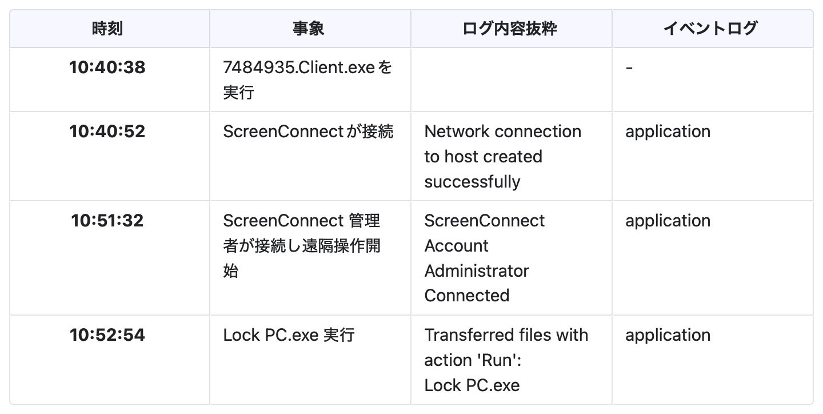Click the 10:40:38 timestamp cell
The height and width of the screenshot is (414, 823).
107,67
